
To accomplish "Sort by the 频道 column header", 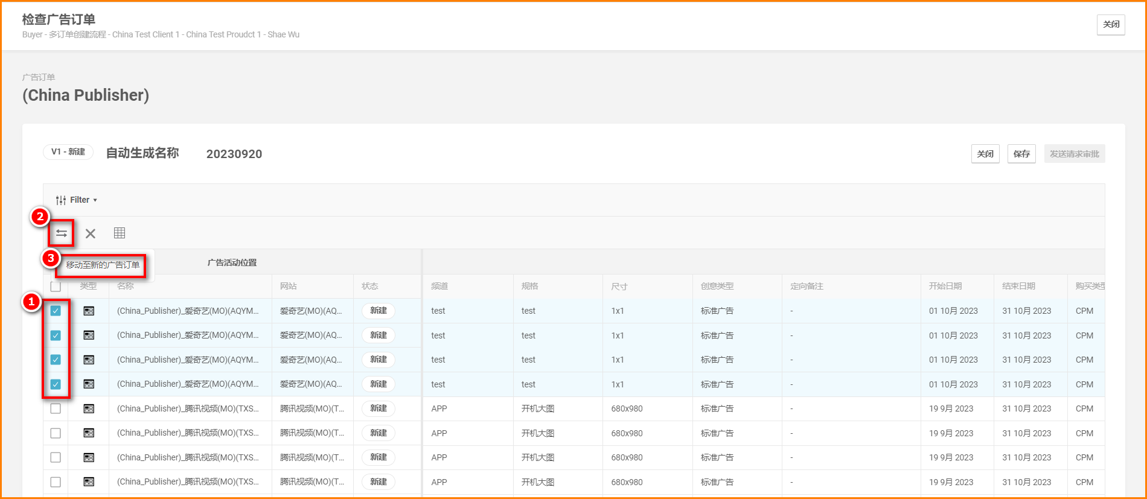I will tap(439, 286).
